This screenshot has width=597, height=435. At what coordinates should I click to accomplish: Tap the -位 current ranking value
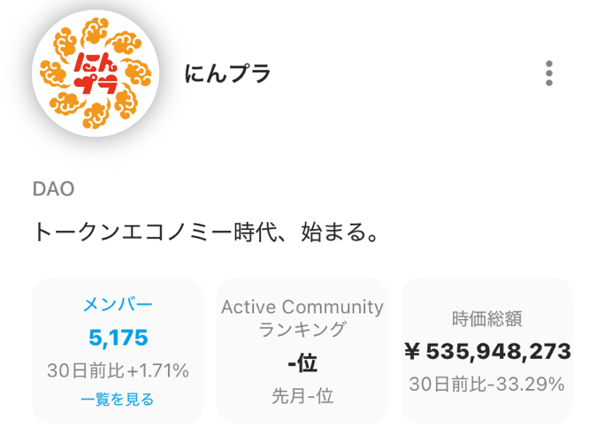pyautogui.click(x=302, y=362)
